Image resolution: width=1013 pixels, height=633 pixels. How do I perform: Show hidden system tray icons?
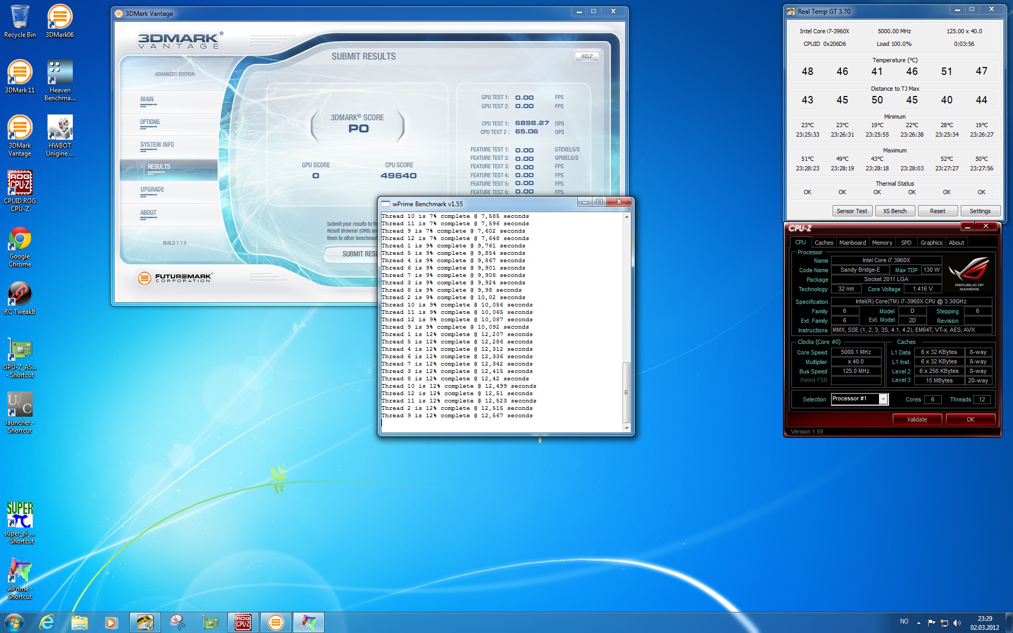[919, 623]
